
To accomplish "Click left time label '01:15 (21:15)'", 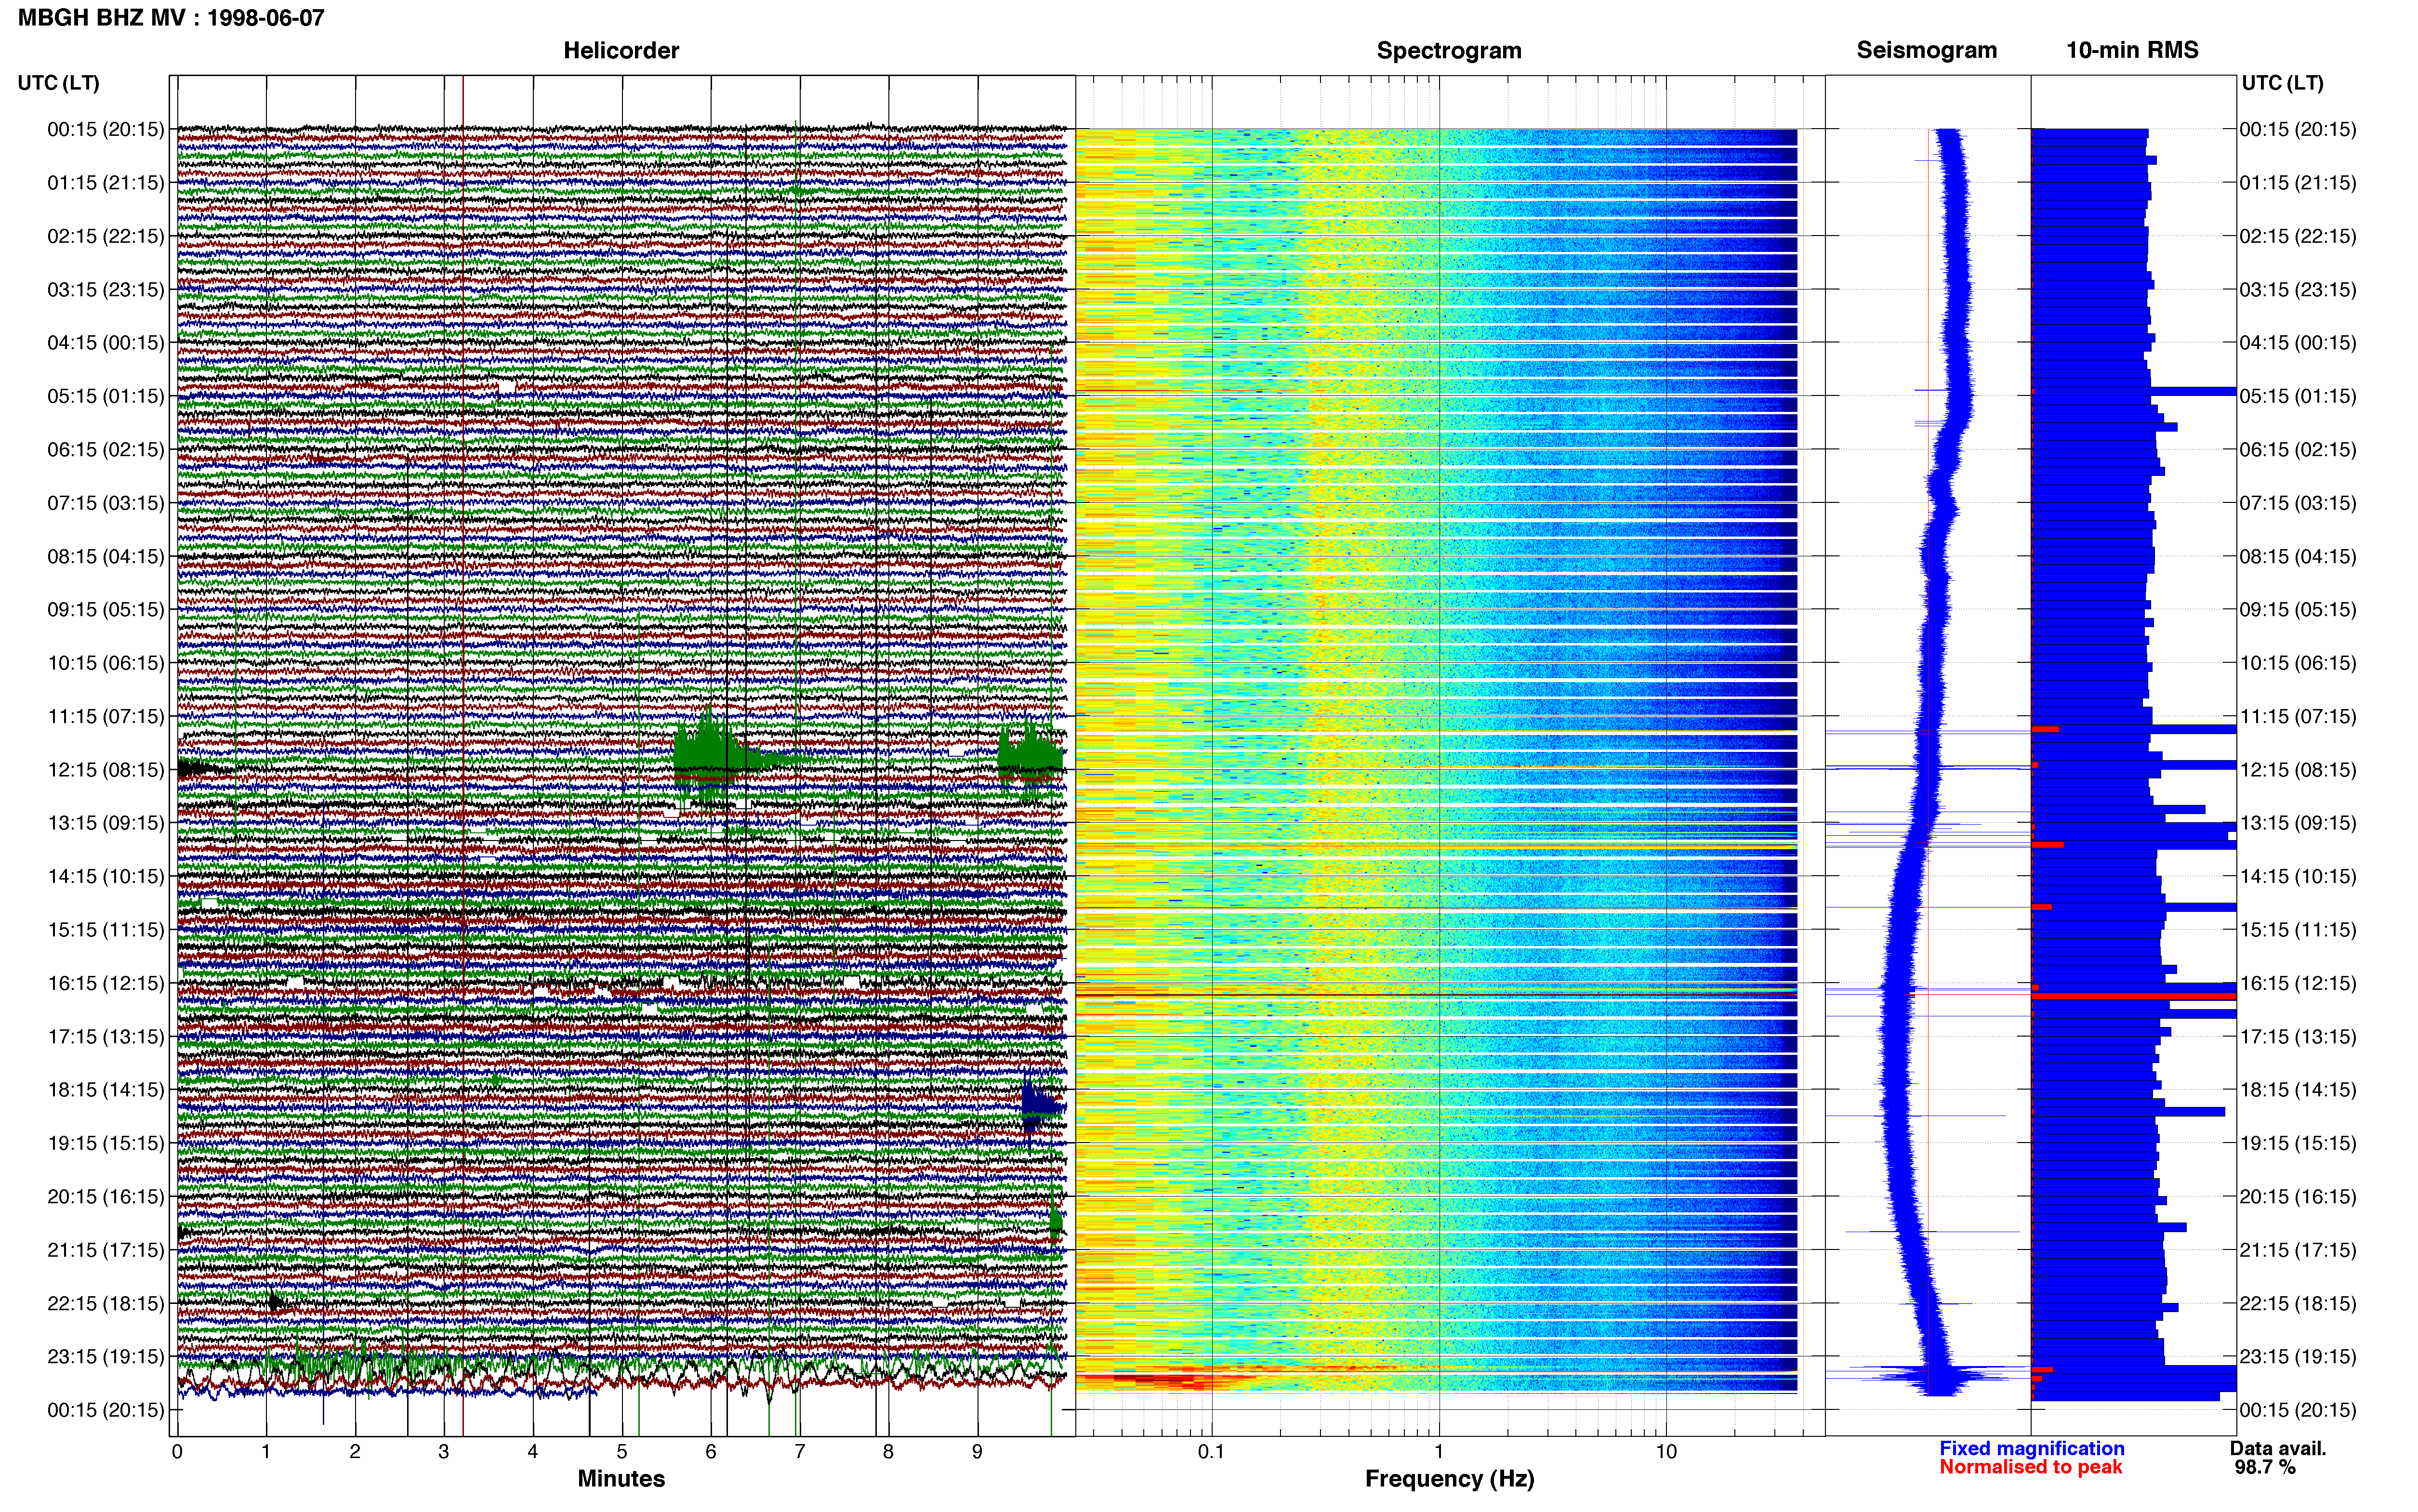I will tap(106, 183).
